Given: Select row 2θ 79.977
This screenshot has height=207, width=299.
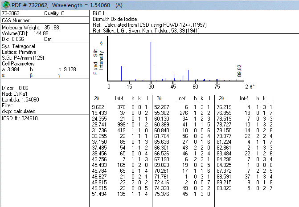Looking at the screenshot, I should pos(245,136).
